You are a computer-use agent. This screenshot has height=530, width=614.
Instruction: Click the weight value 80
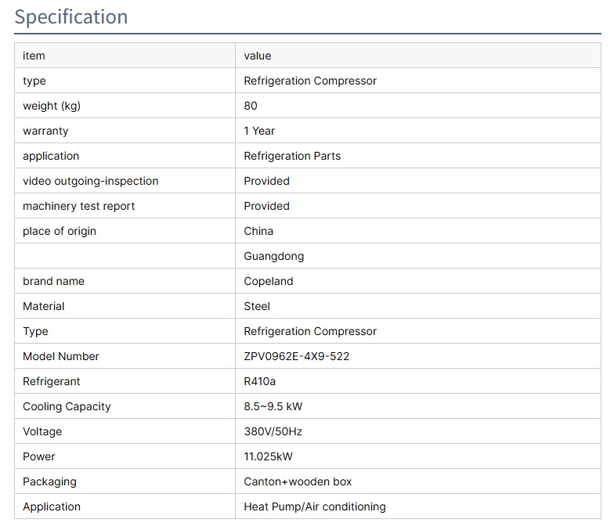point(251,106)
